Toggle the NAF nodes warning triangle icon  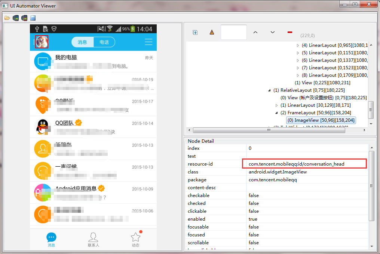click(212, 32)
